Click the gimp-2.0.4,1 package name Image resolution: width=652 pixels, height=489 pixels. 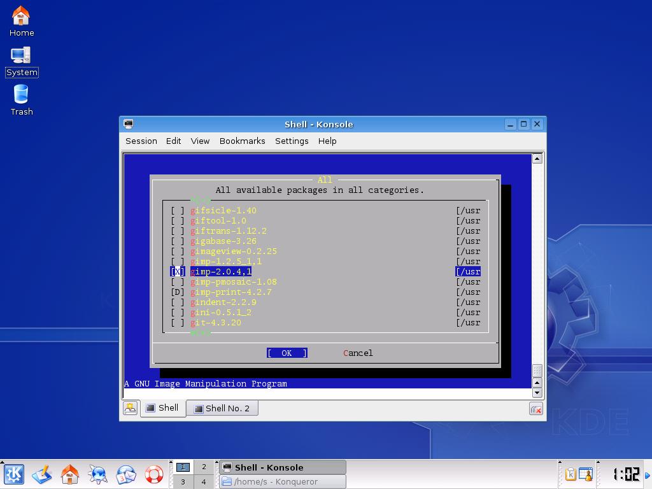pos(221,272)
